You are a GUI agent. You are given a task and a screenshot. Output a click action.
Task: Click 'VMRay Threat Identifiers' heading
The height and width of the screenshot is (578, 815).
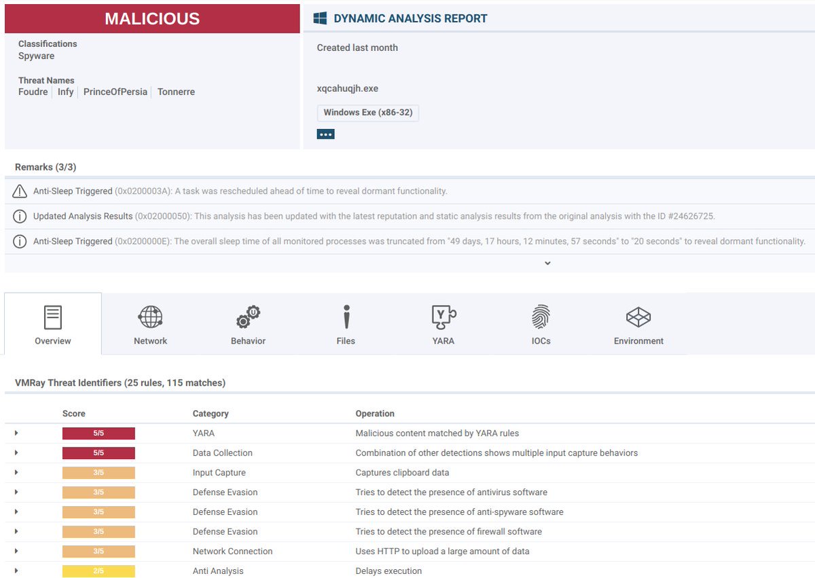click(x=120, y=383)
